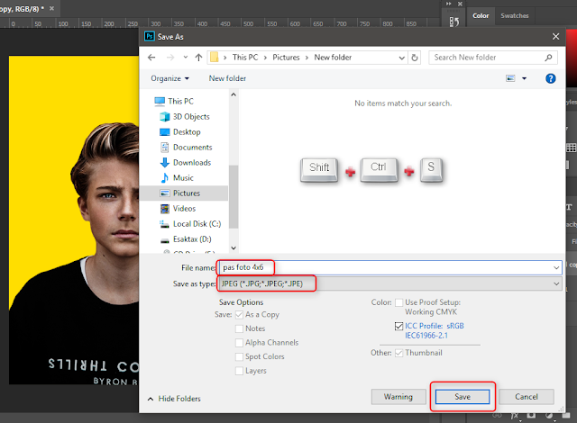This screenshot has width=577, height=423.
Task: Open the Organize dropdown menu
Action: tap(169, 78)
